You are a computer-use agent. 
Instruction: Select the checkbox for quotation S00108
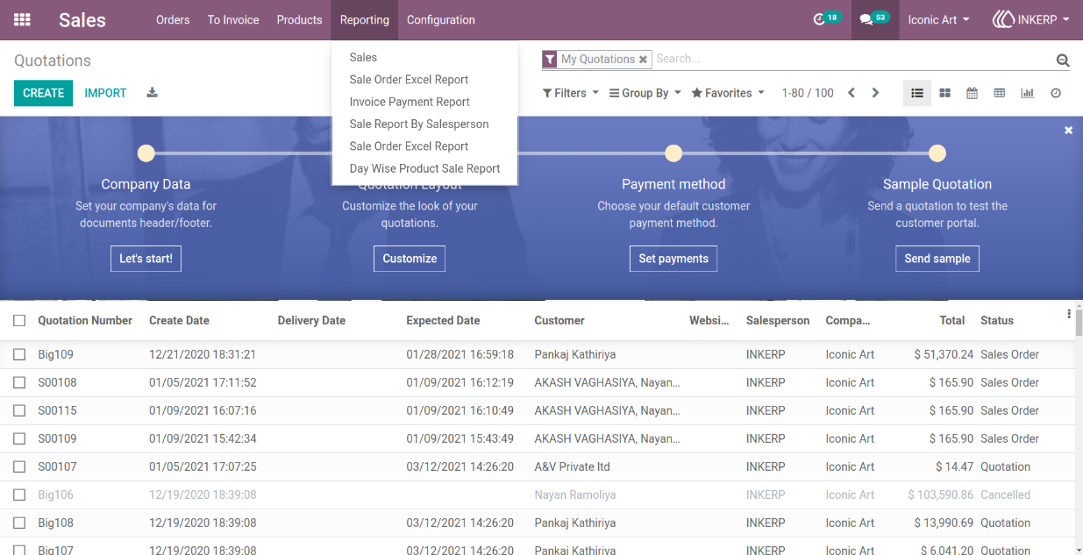19,383
